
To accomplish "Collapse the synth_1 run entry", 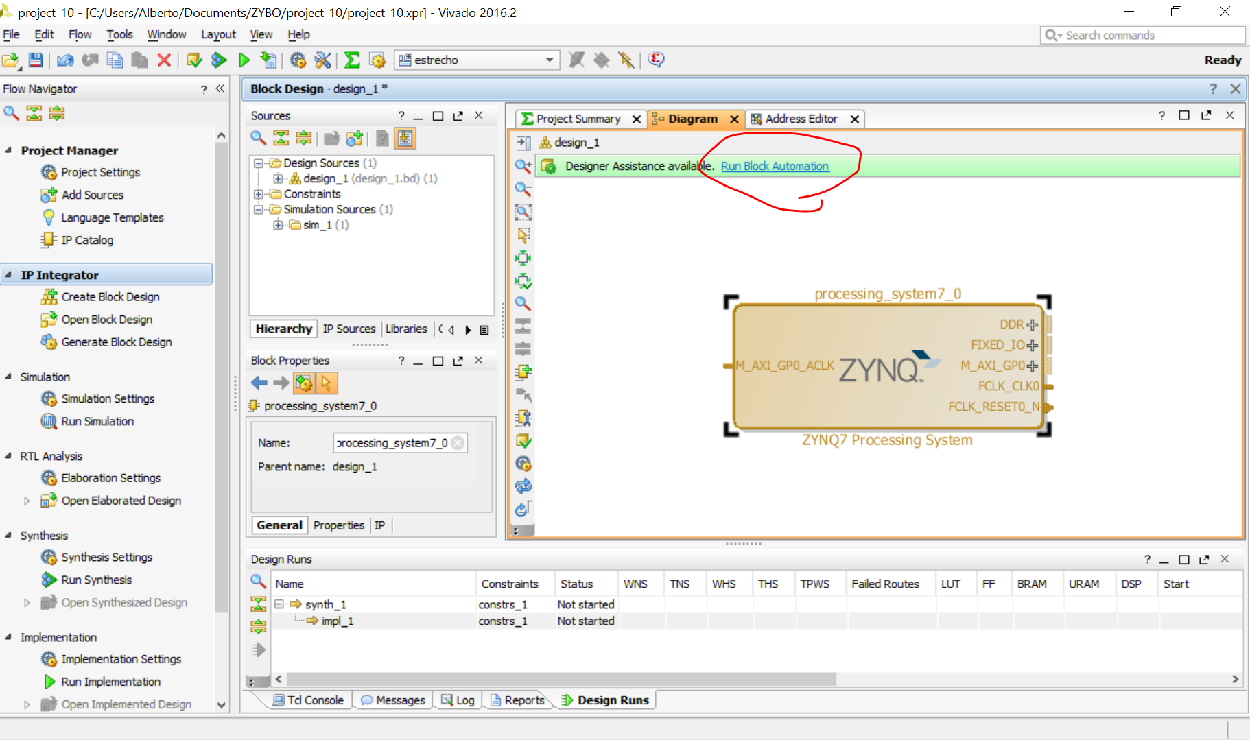I will (x=279, y=604).
